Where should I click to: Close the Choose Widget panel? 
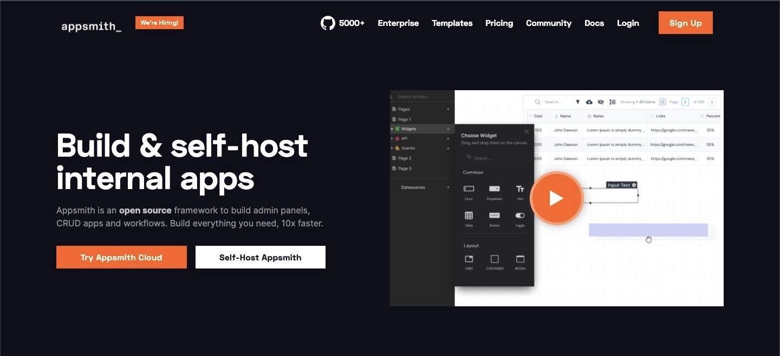point(526,132)
